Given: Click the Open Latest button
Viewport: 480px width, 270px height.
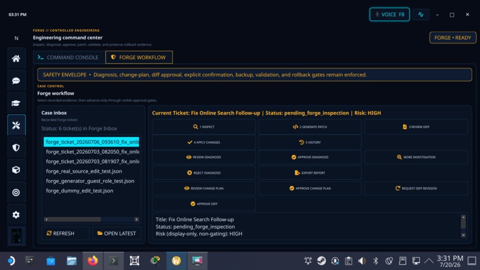Looking at the screenshot, I should click(117, 233).
